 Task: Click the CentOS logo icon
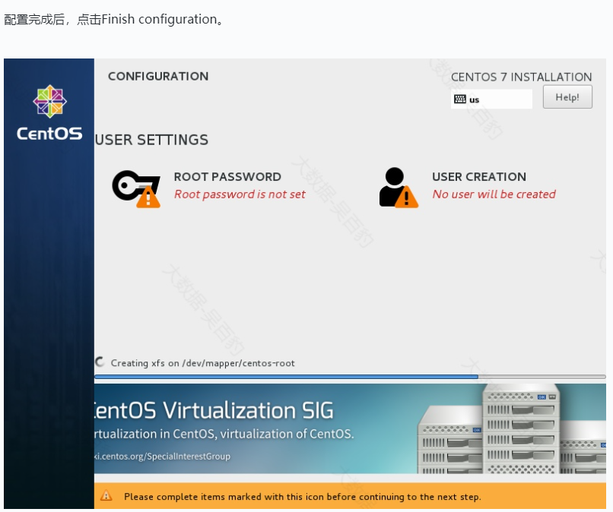[49, 102]
